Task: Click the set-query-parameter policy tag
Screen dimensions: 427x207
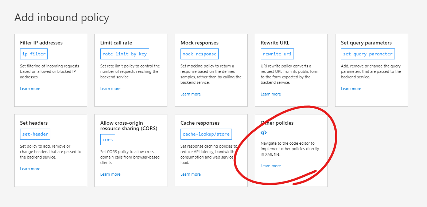Action: 368,54
